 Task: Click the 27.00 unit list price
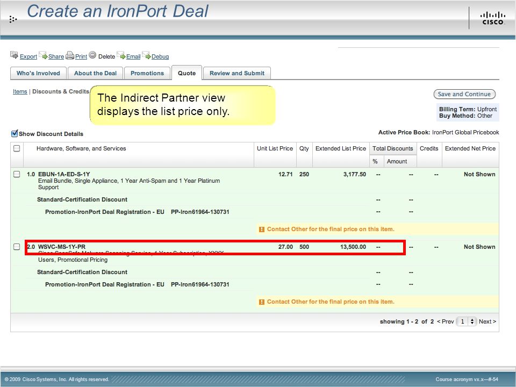(285, 247)
